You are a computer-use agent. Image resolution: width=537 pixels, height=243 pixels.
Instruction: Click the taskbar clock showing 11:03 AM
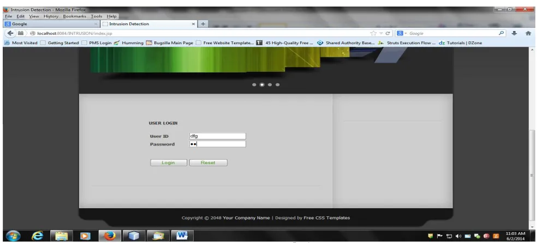515,236
